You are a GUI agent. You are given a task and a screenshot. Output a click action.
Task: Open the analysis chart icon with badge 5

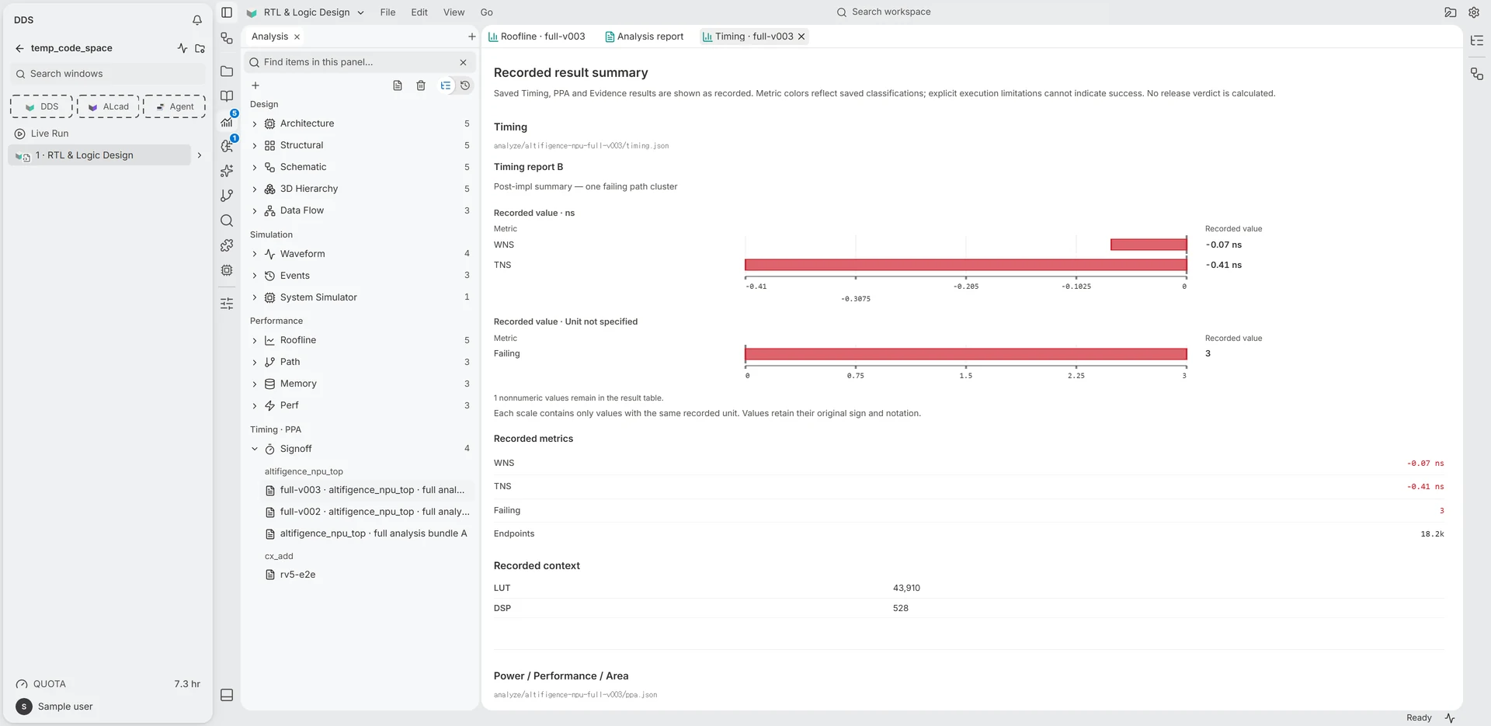(227, 121)
